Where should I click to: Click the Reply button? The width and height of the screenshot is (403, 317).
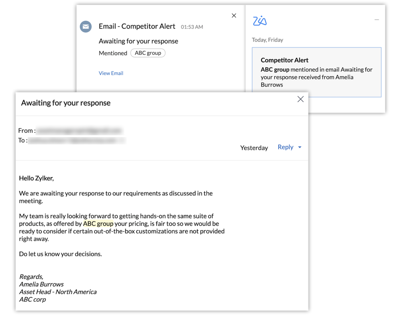(285, 147)
